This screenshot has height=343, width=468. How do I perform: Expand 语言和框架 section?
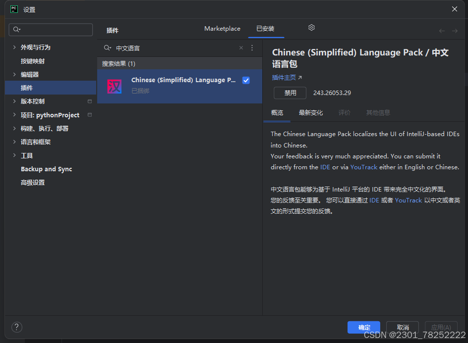click(14, 142)
